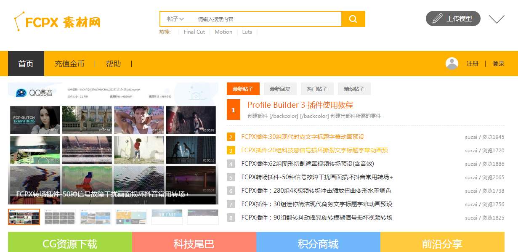
Task: Click the 注册 link
Action: (472, 63)
